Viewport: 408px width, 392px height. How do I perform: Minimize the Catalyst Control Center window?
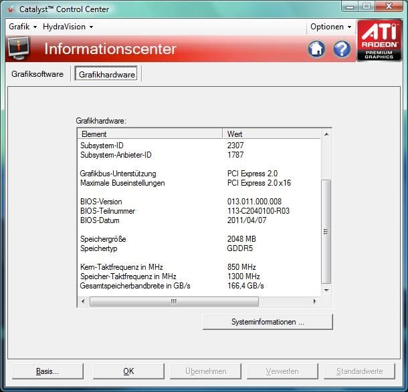(350, 6)
